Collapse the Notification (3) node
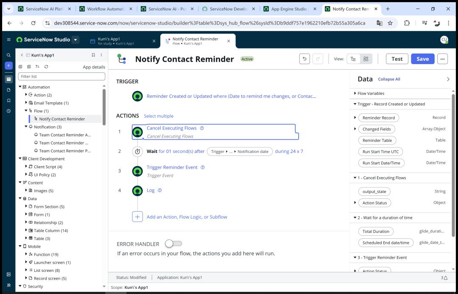The image size is (458, 294). click(26, 127)
